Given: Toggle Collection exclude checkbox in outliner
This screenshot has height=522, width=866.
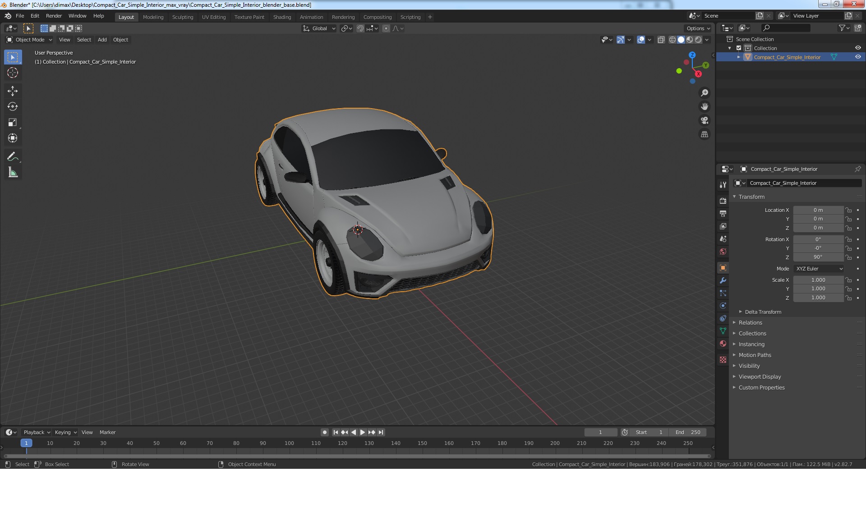Looking at the screenshot, I should (739, 48).
